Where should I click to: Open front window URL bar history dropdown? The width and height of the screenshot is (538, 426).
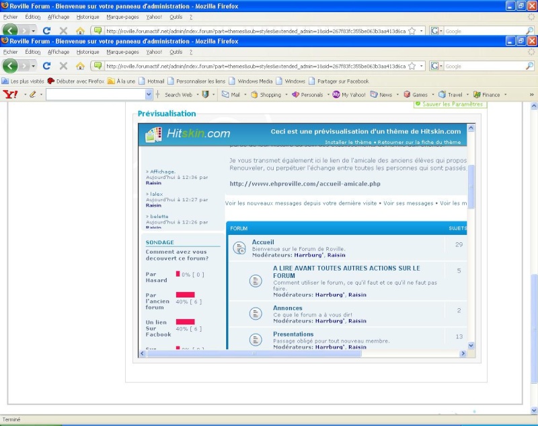(x=422, y=66)
